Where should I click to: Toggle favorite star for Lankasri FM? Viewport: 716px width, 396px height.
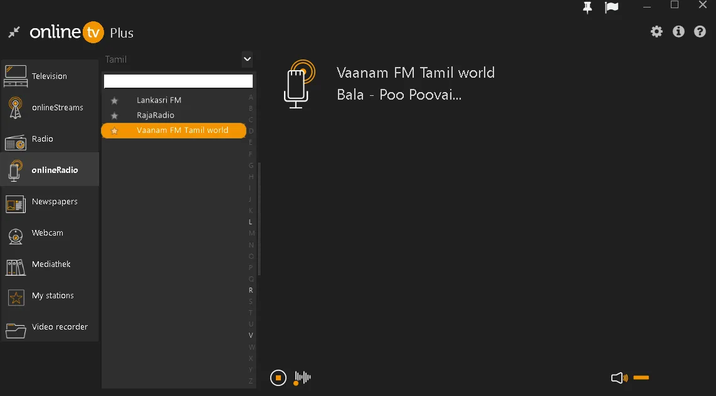114,100
